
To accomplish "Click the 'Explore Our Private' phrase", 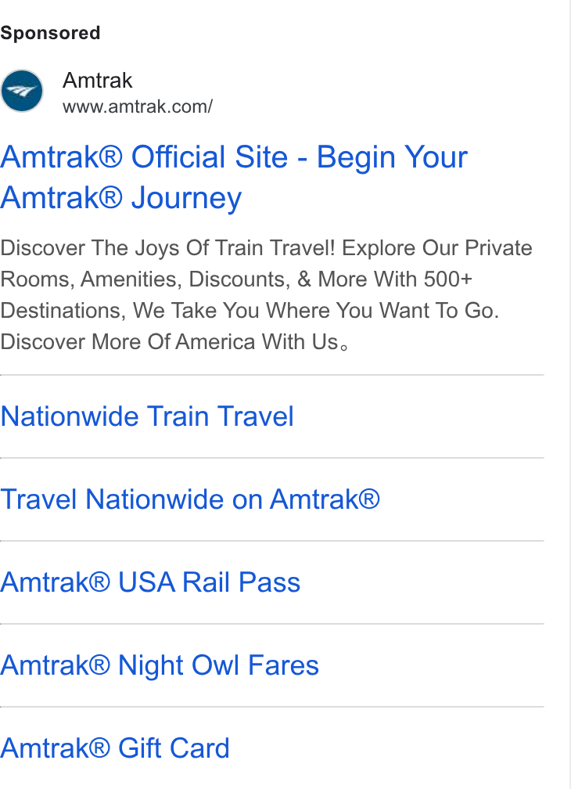I will (x=436, y=248).
